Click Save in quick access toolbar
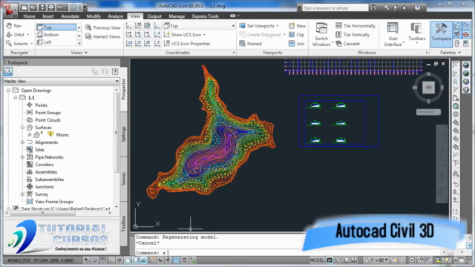The height and width of the screenshot is (267, 475). click(x=42, y=7)
